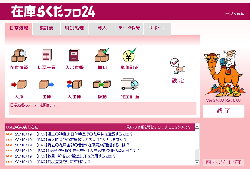This screenshot has width=250, height=169.
Task: Follow the ここをクリック link
Action: 179,127
